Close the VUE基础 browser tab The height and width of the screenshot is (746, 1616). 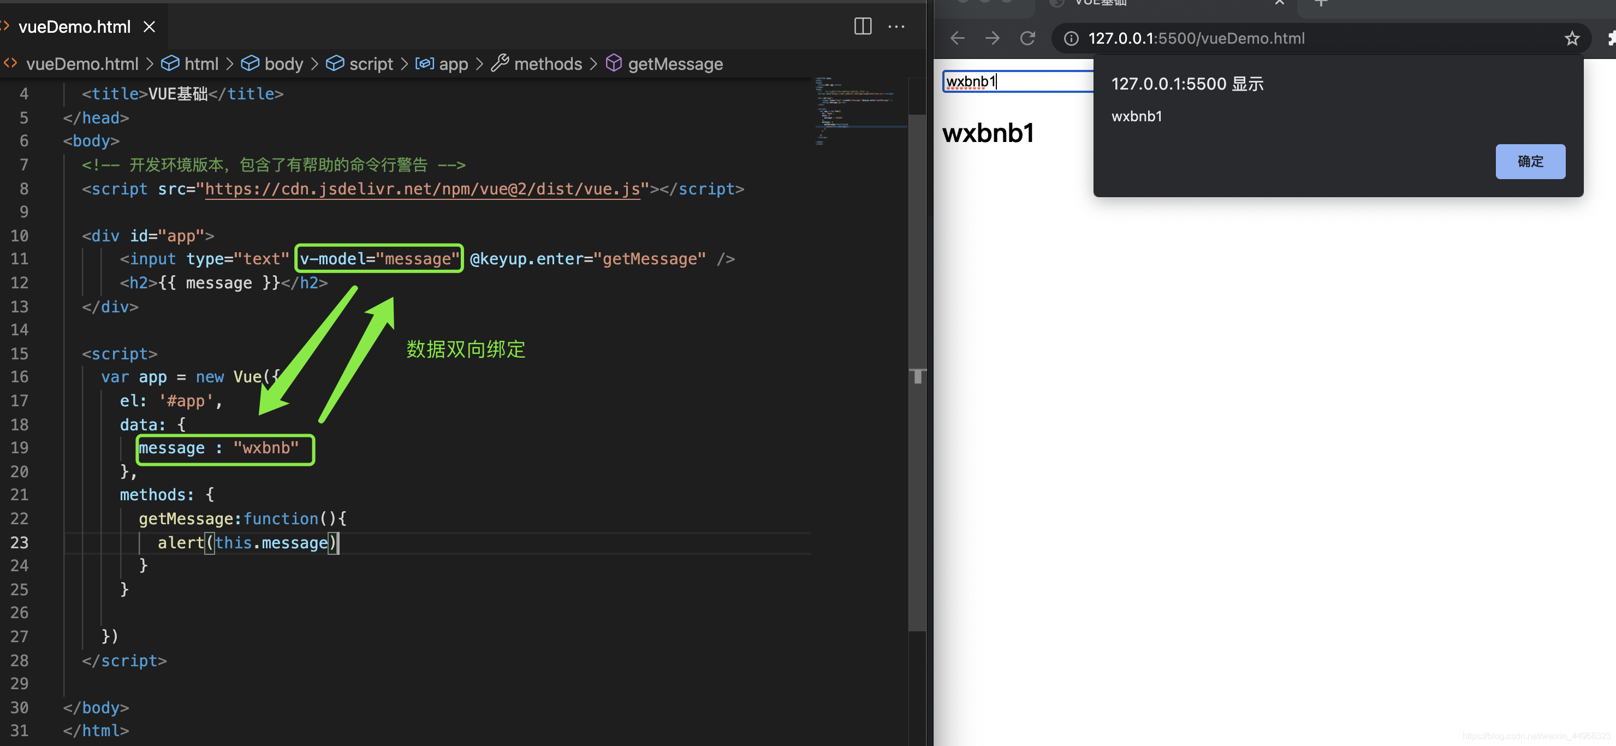coord(1279,3)
